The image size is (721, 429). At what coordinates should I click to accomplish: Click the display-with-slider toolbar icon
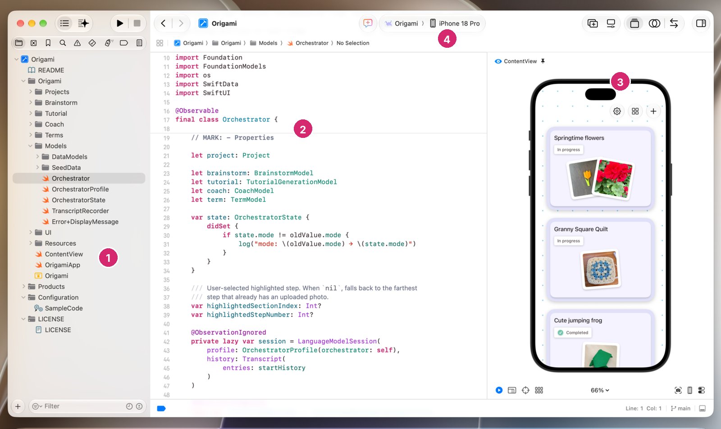tap(611, 23)
